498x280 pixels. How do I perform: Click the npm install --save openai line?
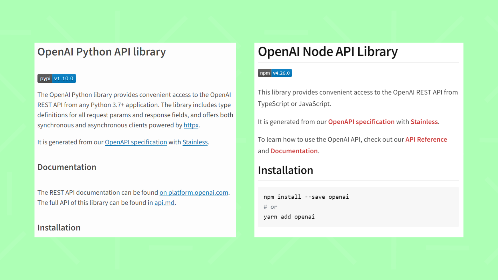tap(306, 197)
